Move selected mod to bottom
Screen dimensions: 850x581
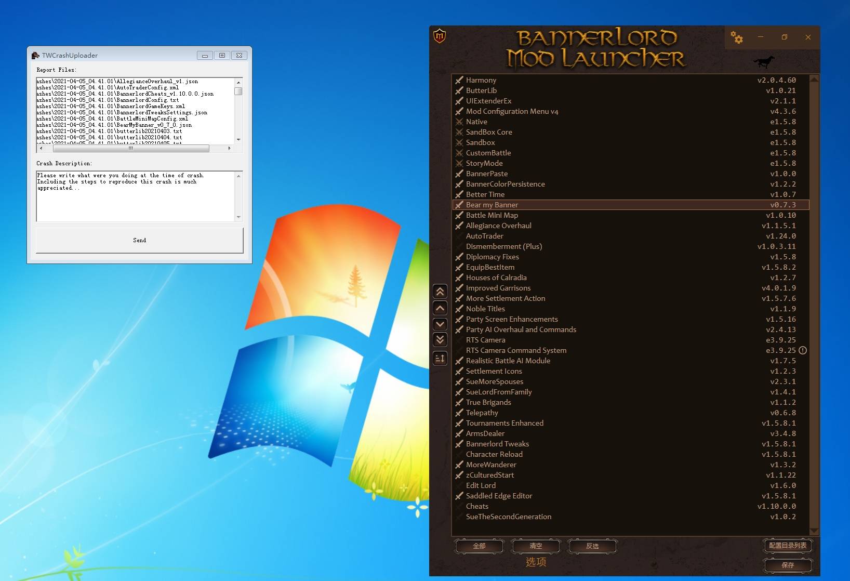pos(440,340)
